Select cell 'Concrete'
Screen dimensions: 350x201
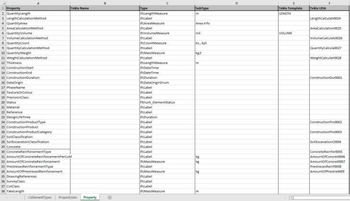tap(38, 147)
